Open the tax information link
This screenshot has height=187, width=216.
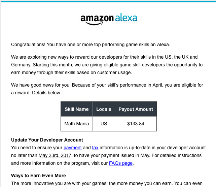[95, 148]
